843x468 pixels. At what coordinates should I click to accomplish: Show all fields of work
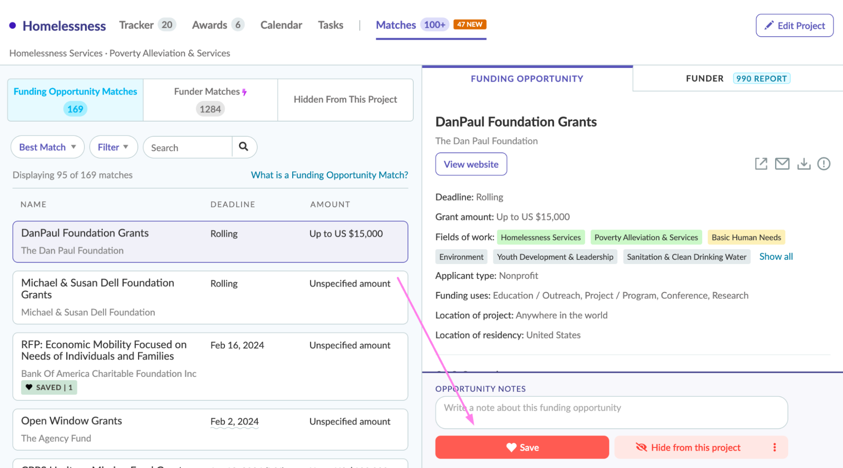(x=776, y=257)
